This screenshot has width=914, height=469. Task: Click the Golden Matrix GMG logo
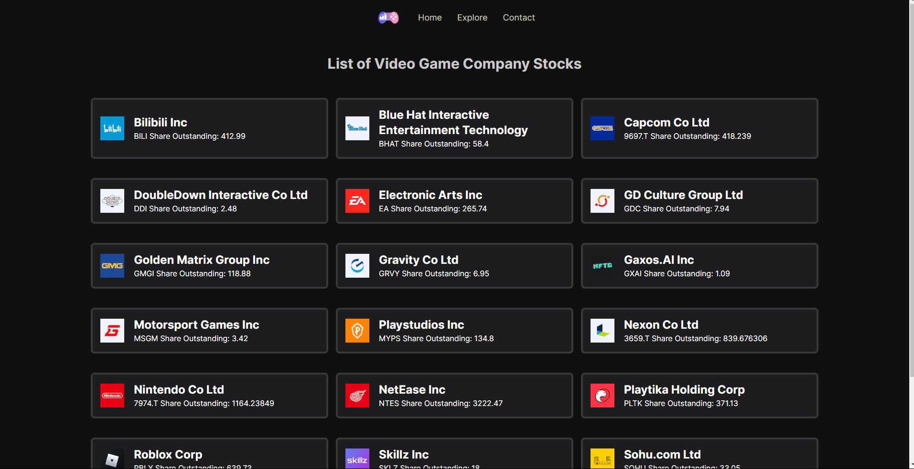[x=112, y=266]
